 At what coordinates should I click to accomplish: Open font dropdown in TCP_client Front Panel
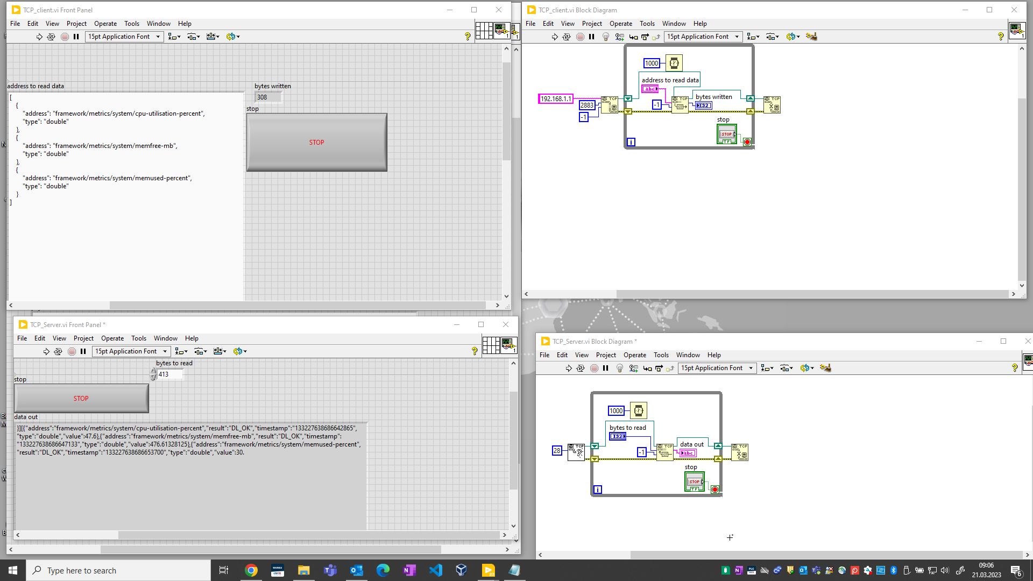[x=125, y=37]
